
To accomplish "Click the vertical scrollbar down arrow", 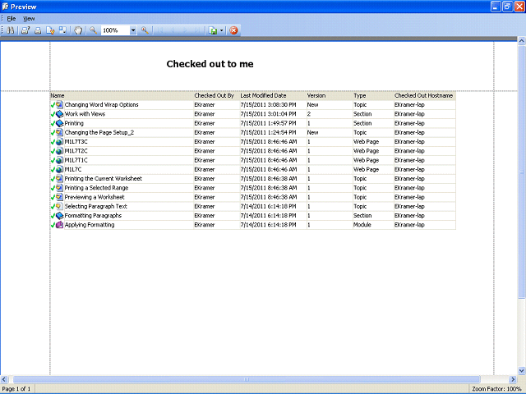I will coord(521,370).
